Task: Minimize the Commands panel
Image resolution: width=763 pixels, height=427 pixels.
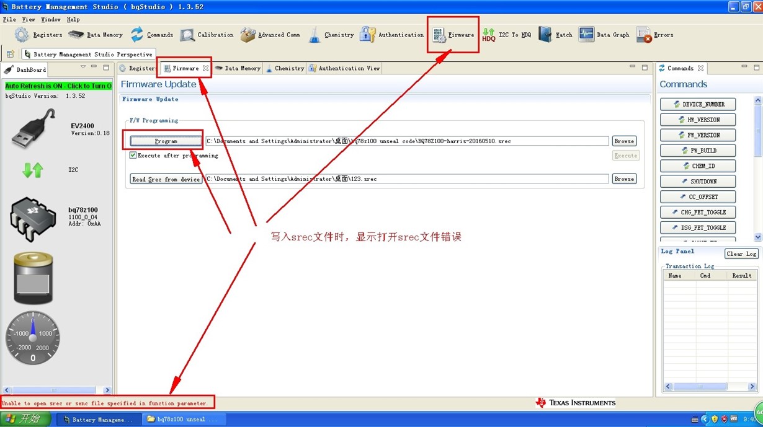Action: [x=744, y=67]
